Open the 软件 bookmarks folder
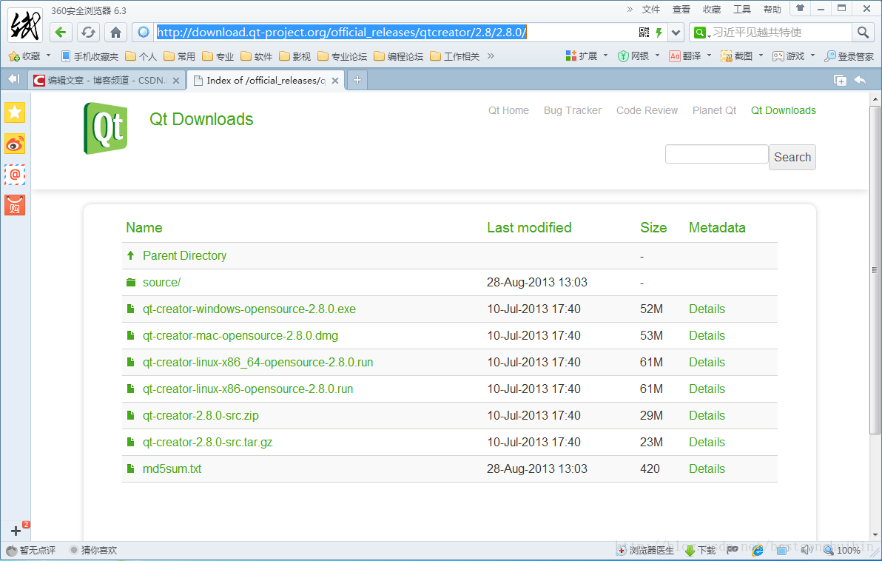The image size is (882, 561). pyautogui.click(x=257, y=56)
